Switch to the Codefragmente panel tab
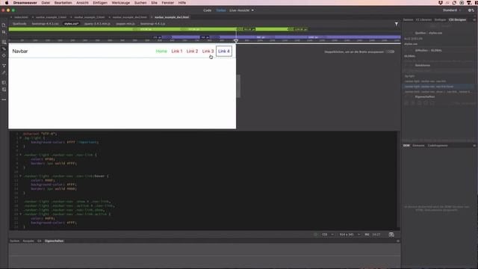Viewport: 478px width, 269px height. coord(438,146)
